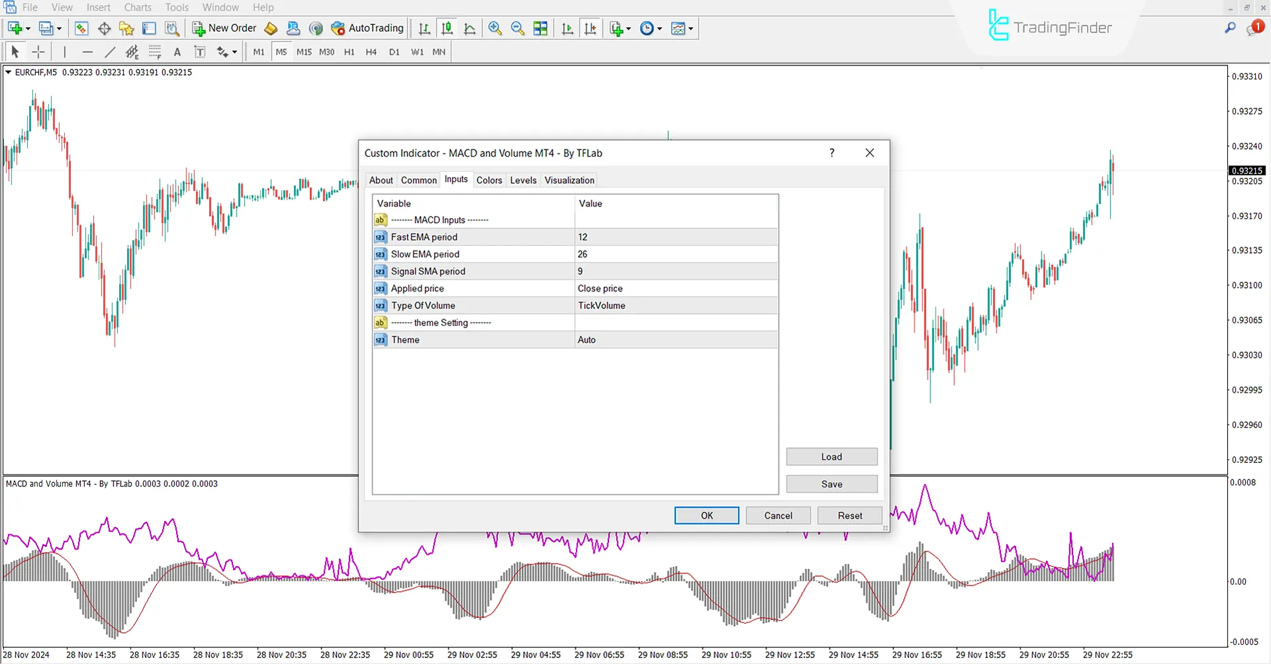This screenshot has height=664, width=1271.
Task: Select the Fibonacci Retracement tool
Action: 155,52
